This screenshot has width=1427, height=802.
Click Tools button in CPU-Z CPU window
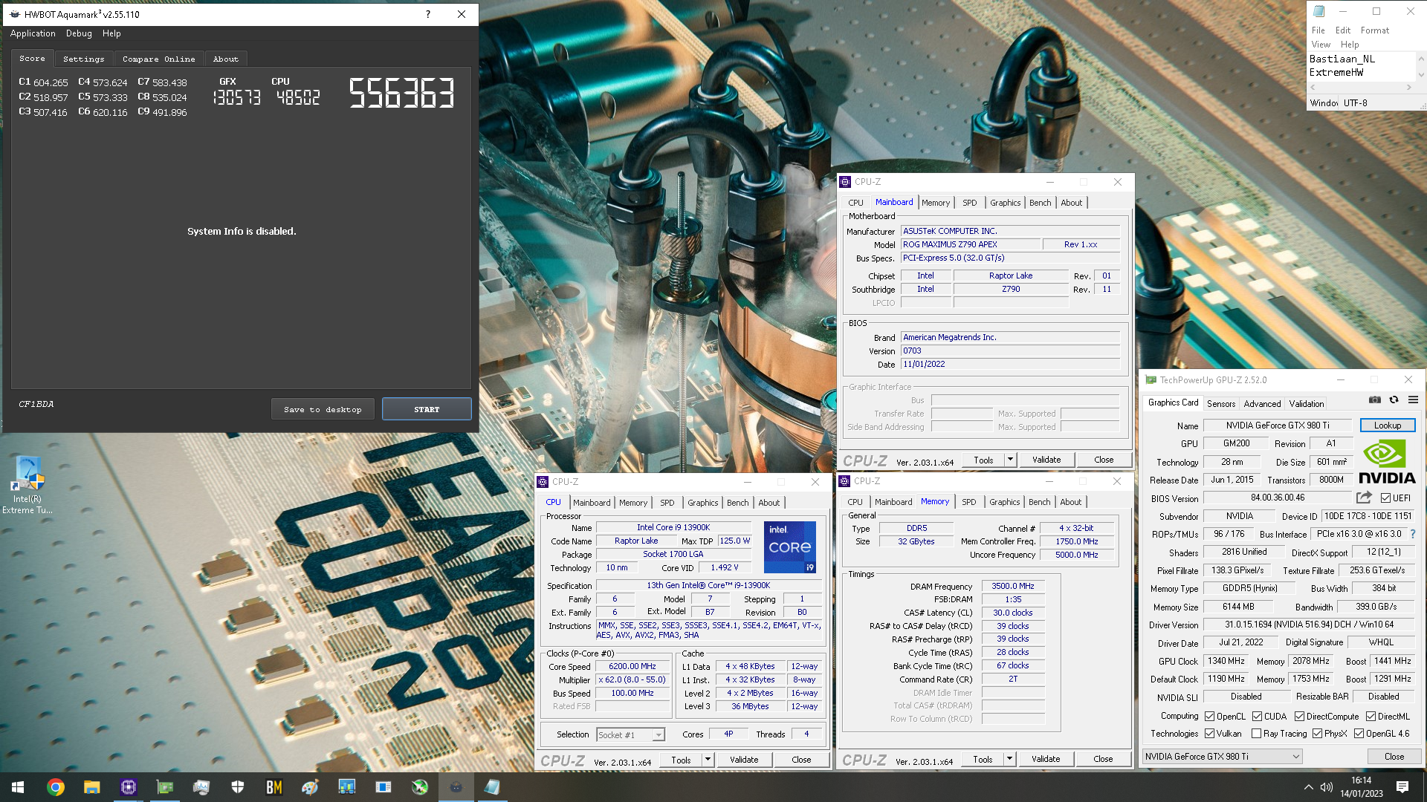click(681, 760)
